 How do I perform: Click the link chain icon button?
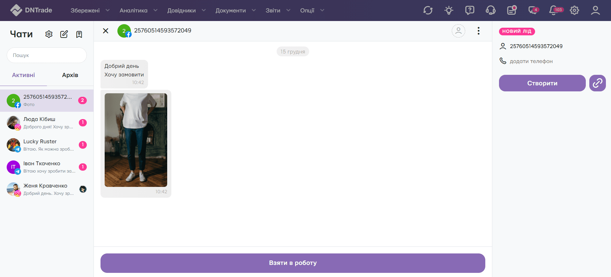[597, 83]
